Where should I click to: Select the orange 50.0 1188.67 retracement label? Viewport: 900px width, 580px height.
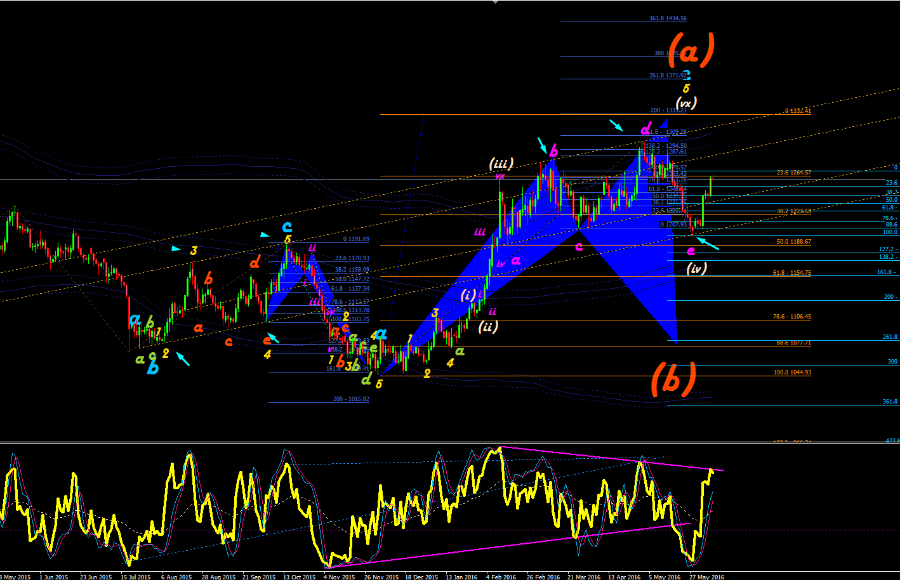point(794,242)
